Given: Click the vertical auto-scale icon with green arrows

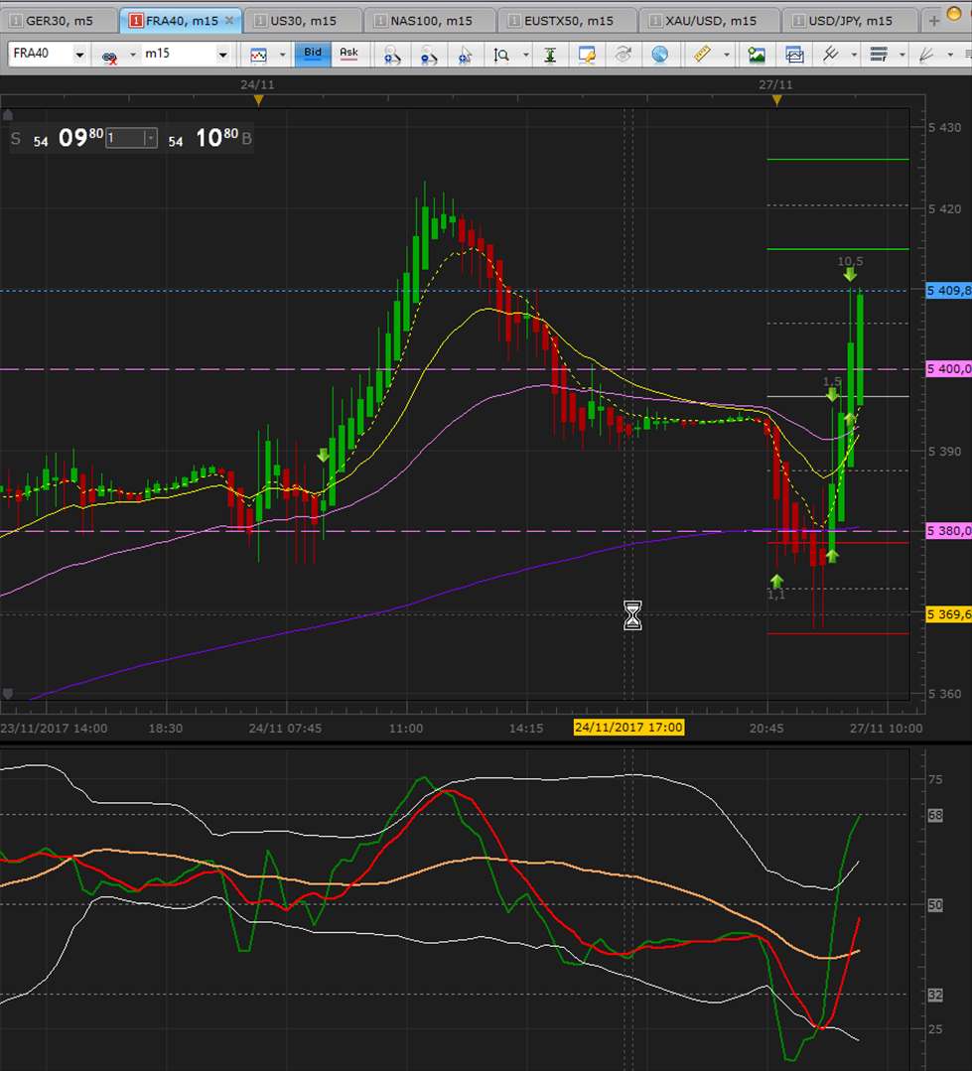Looking at the screenshot, I should (549, 55).
